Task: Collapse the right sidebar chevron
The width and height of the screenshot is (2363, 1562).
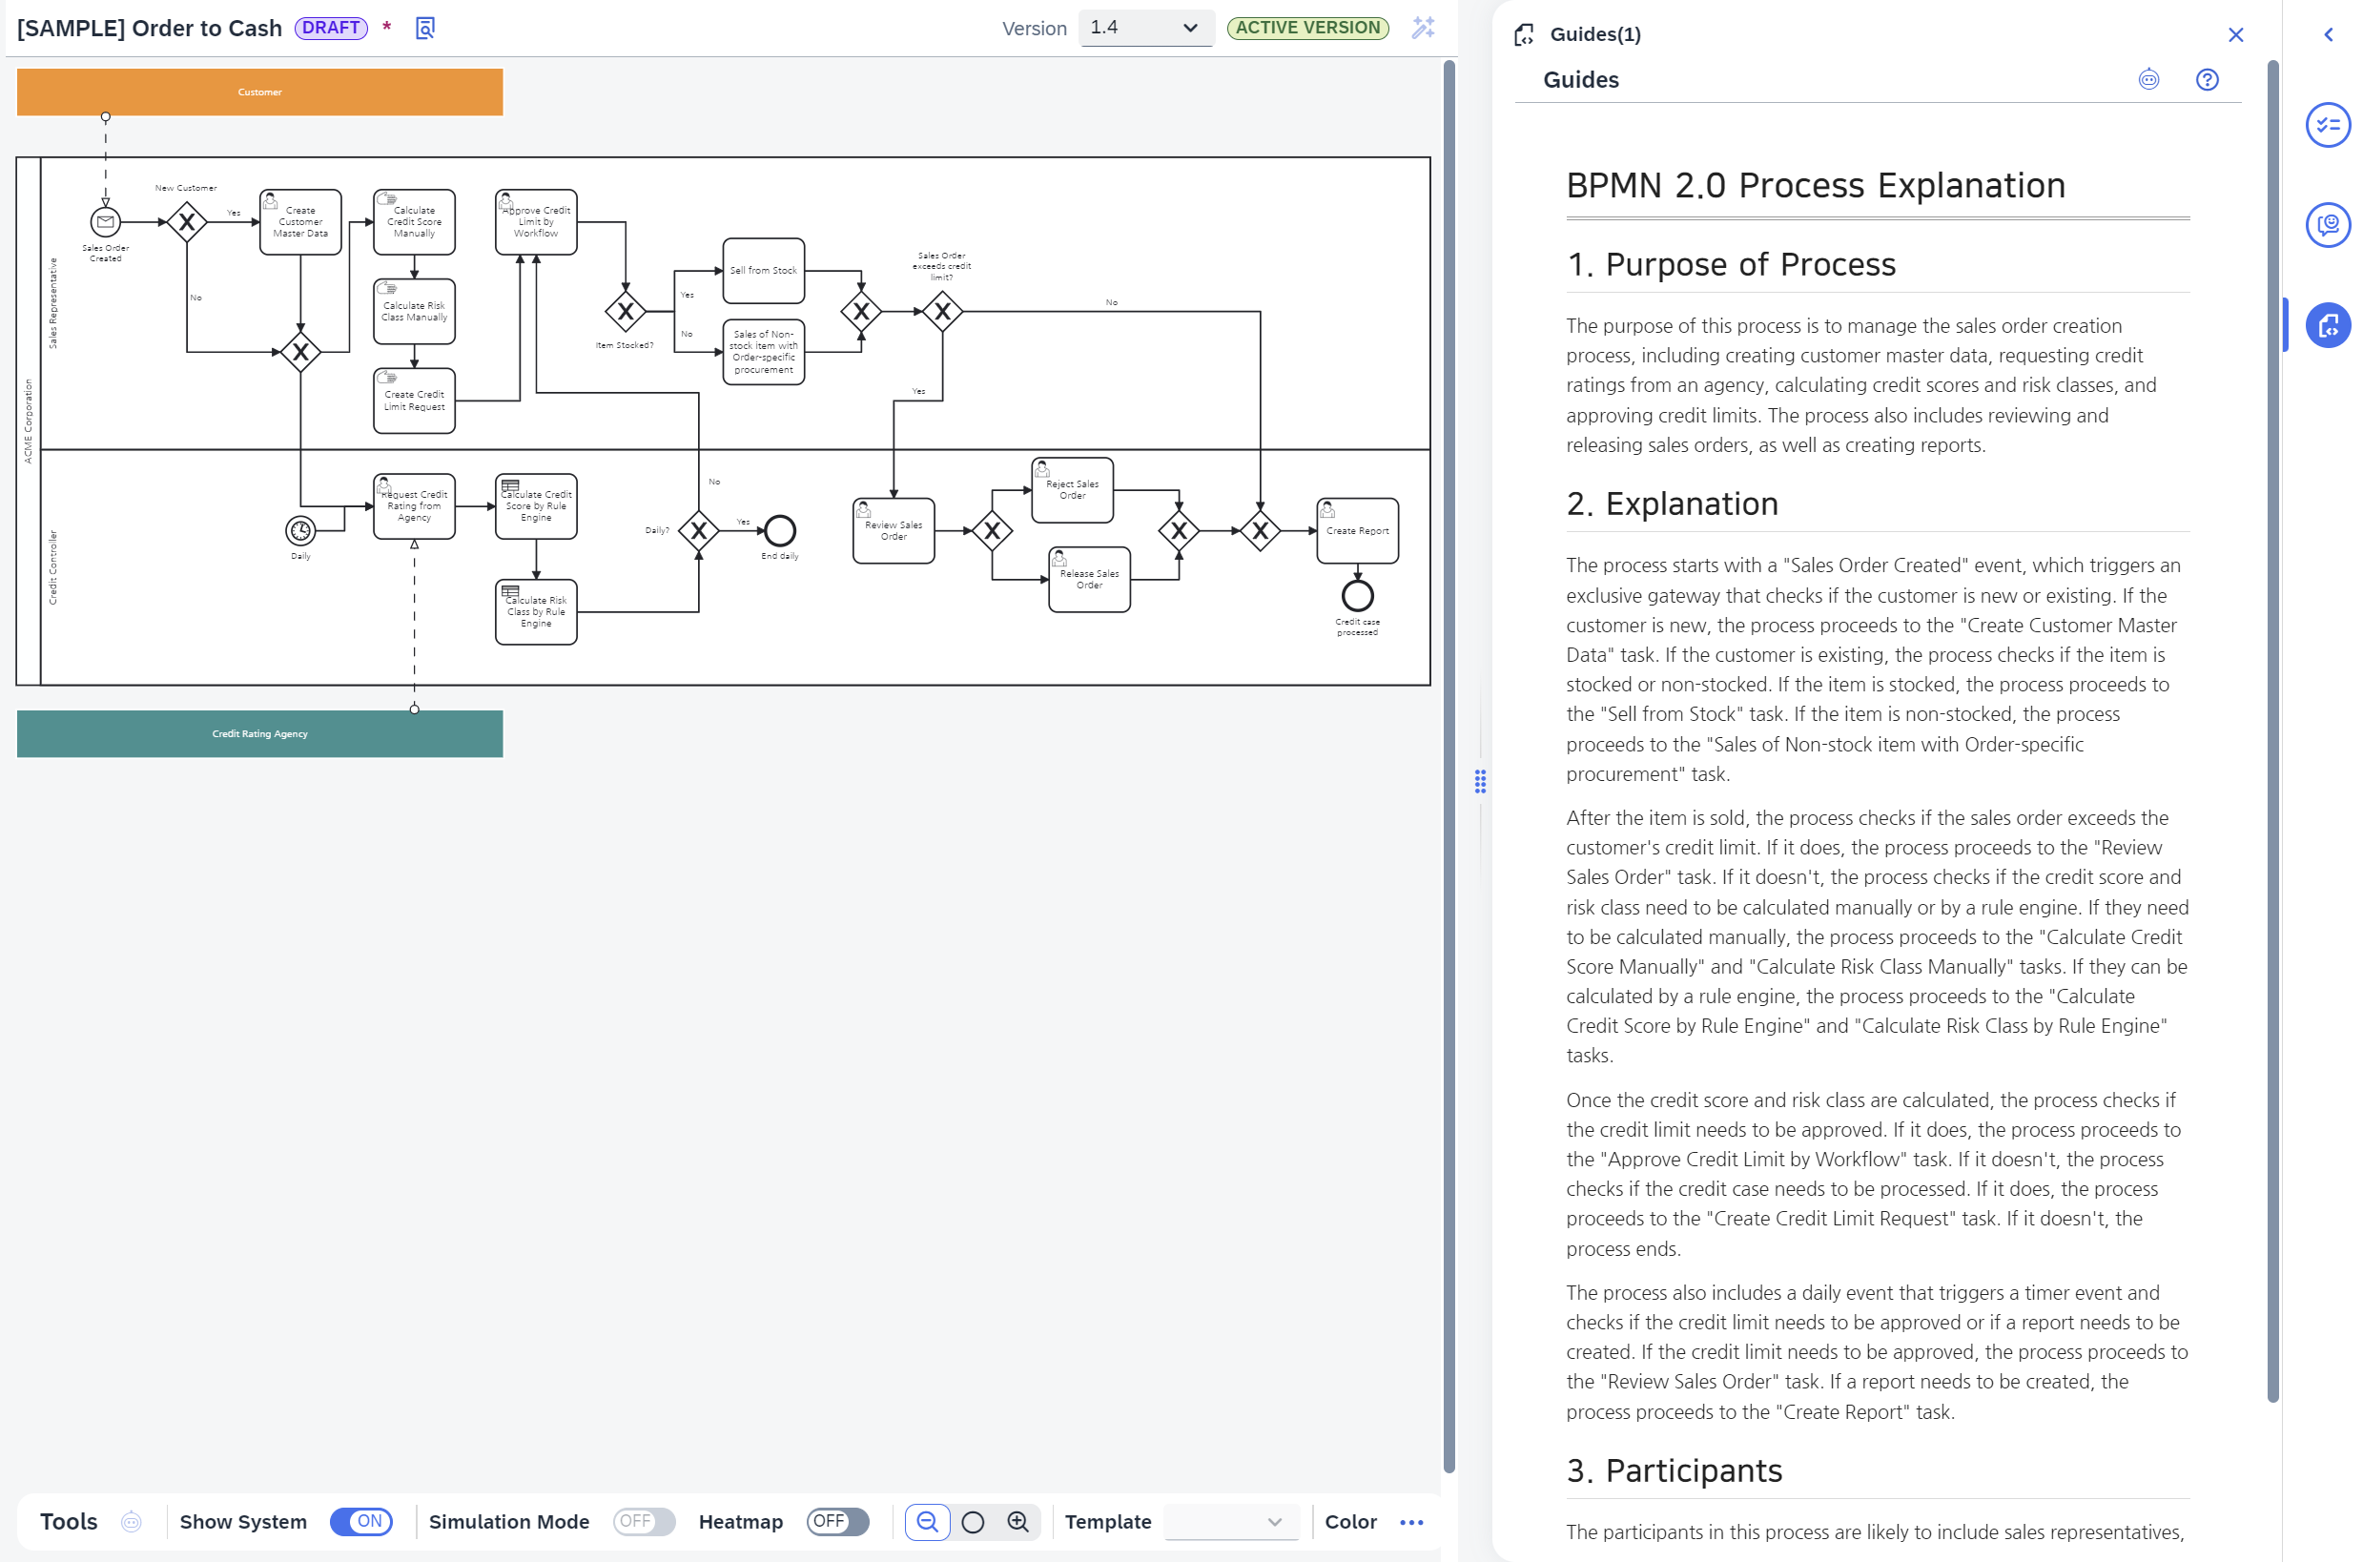Action: [2328, 35]
